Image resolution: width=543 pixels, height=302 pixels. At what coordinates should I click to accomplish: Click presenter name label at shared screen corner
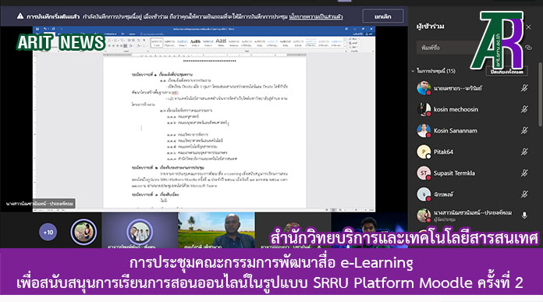(39, 204)
